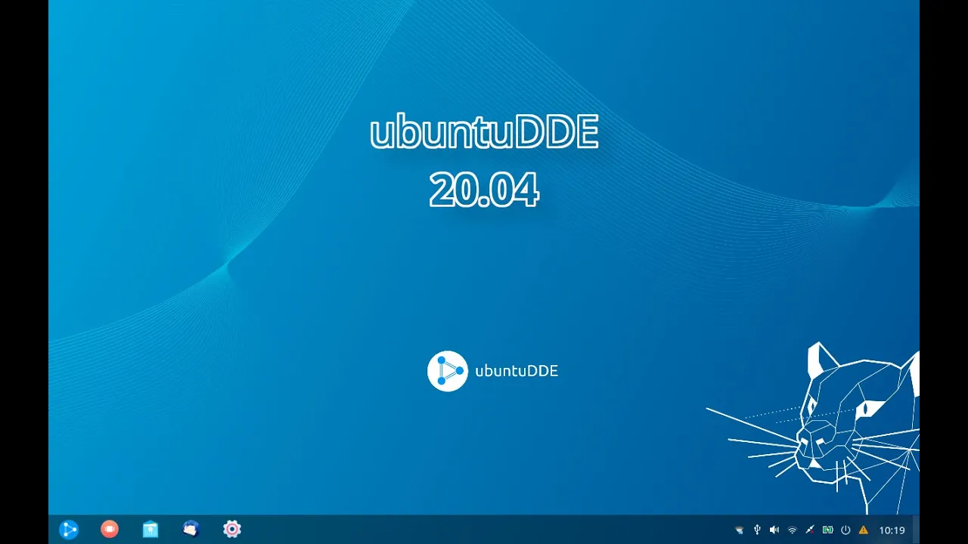Image resolution: width=968 pixels, height=544 pixels.
Task: Open the Wi-Fi tray icon
Action: coord(793,530)
